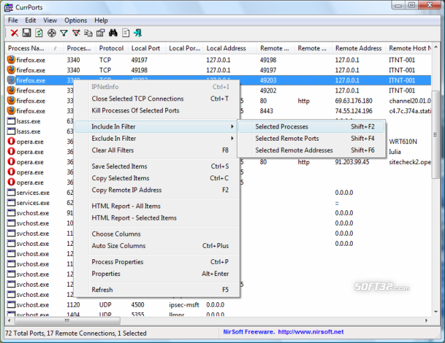Click the CurrPorts title bar app icon

(x=9, y=7)
